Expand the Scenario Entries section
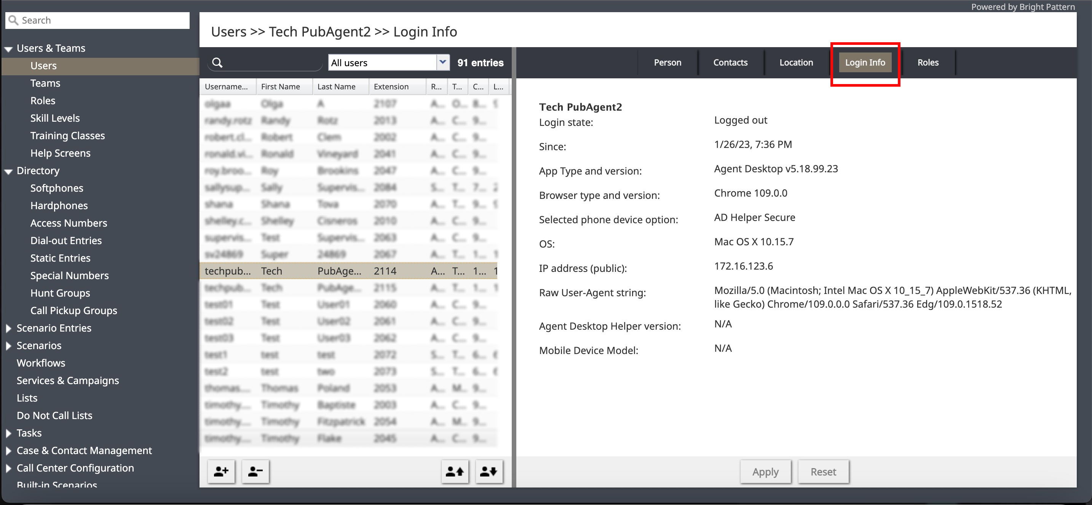The height and width of the screenshot is (505, 1092). pyautogui.click(x=8, y=328)
